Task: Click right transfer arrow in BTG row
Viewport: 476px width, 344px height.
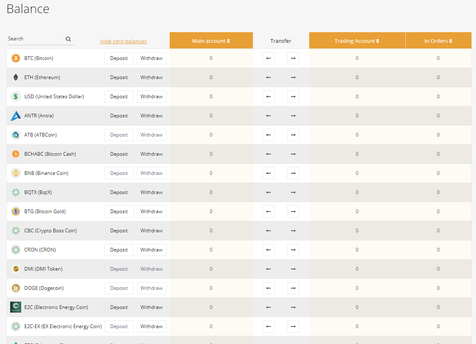Action: 293,211
